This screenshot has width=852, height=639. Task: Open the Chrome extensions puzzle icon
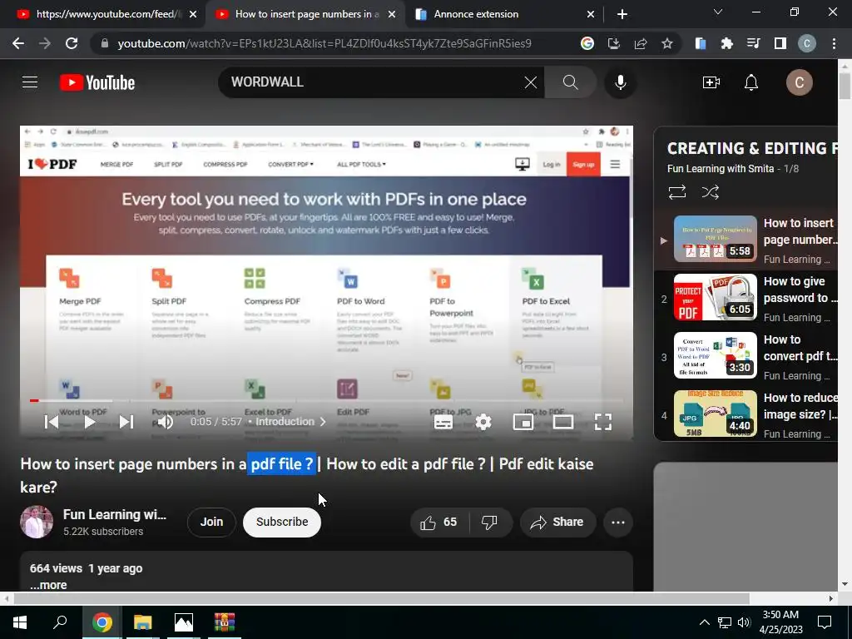726,43
